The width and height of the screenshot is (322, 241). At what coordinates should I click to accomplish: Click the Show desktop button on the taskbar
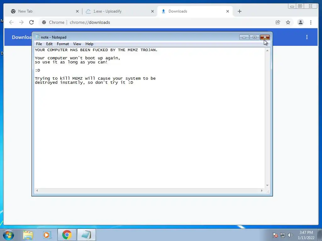[319, 235]
